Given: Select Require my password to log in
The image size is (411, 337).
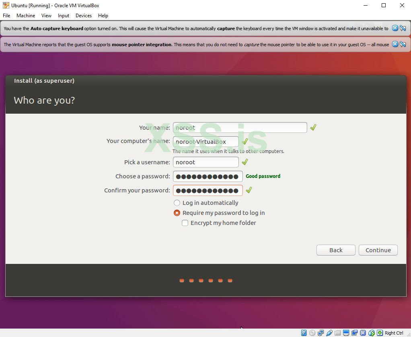Looking at the screenshot, I should [x=219, y=213].
